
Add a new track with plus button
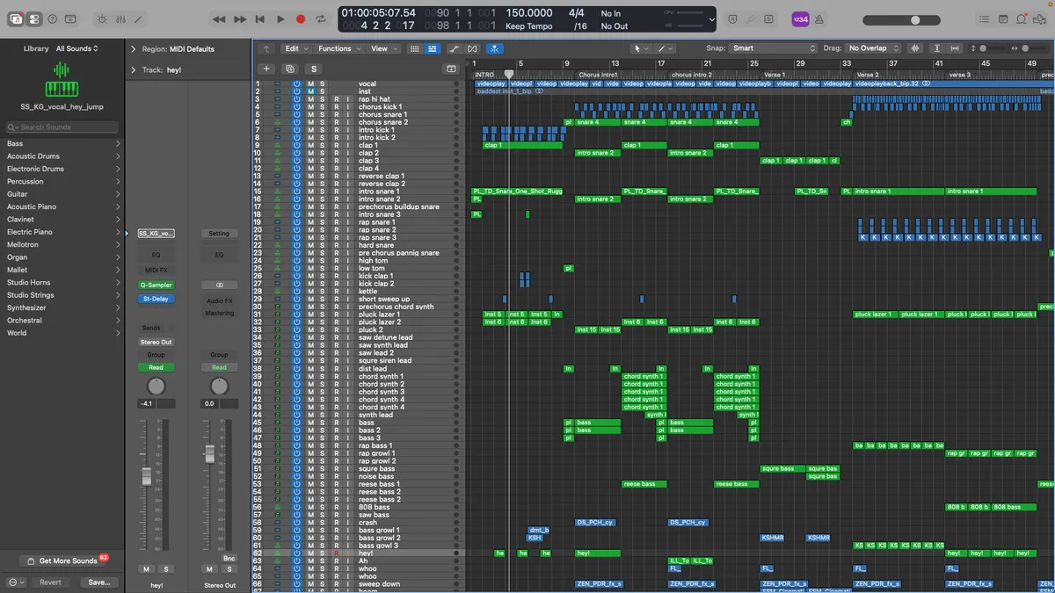266,69
